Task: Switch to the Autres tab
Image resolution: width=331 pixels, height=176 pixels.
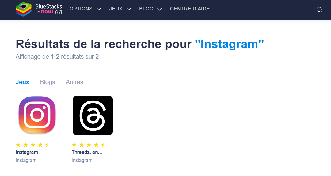Action: tap(74, 82)
